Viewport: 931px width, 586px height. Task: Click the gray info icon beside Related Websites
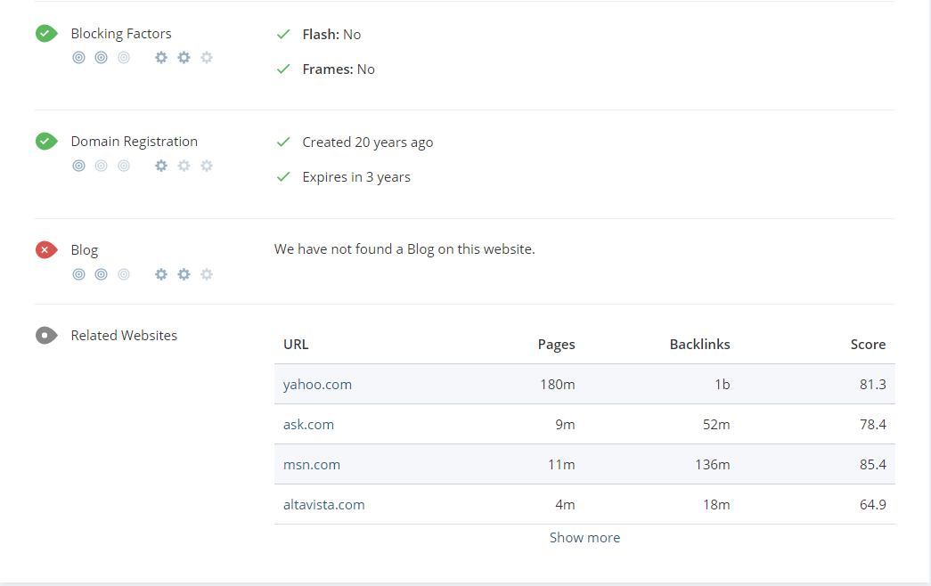click(46, 336)
